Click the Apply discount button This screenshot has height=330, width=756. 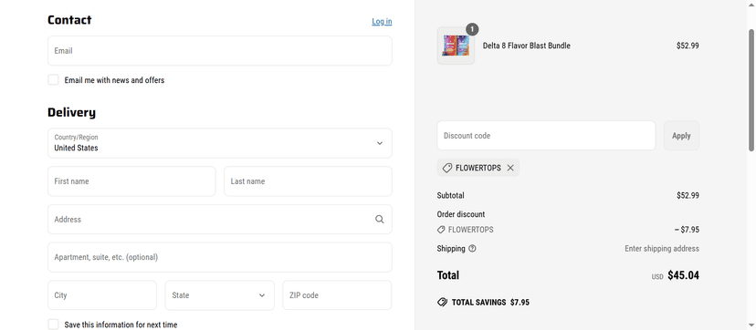(681, 136)
